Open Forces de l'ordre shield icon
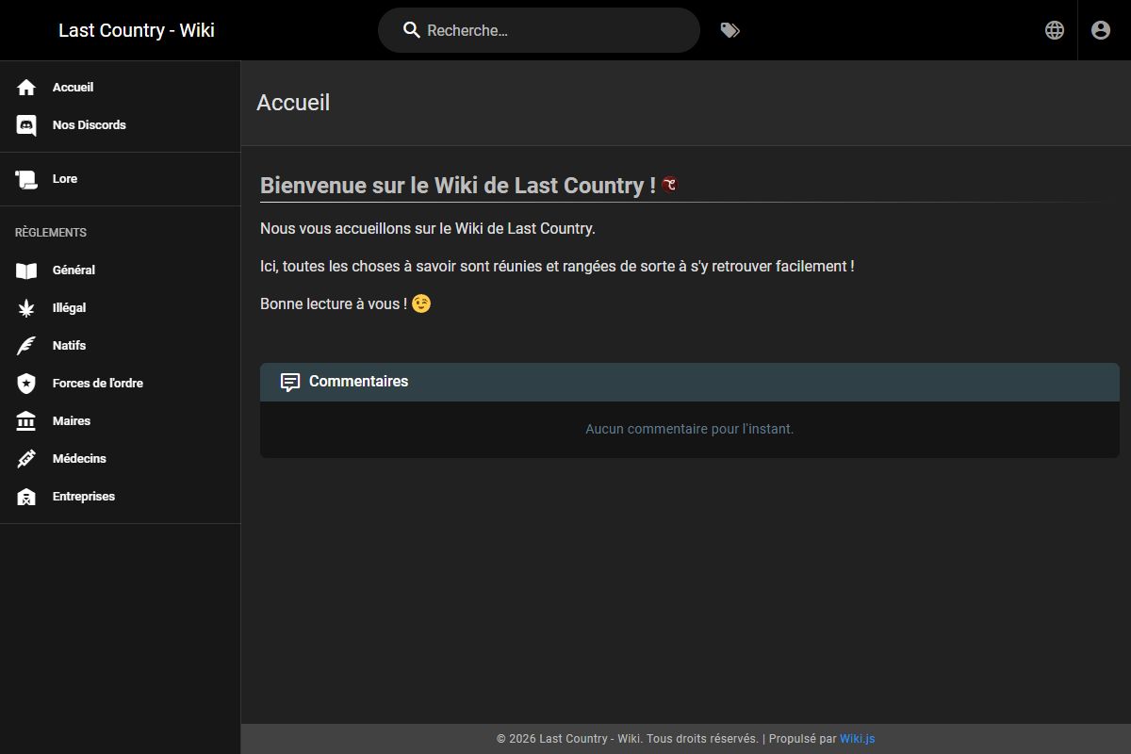The width and height of the screenshot is (1131, 754). click(25, 383)
